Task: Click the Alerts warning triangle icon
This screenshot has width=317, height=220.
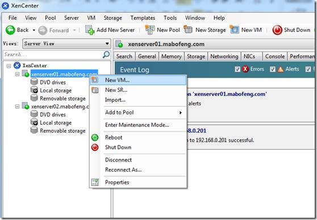Action: pyautogui.click(x=281, y=69)
